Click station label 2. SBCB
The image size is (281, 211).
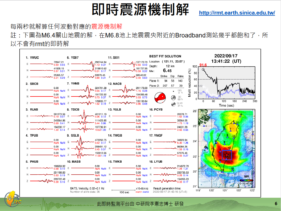point(32,84)
